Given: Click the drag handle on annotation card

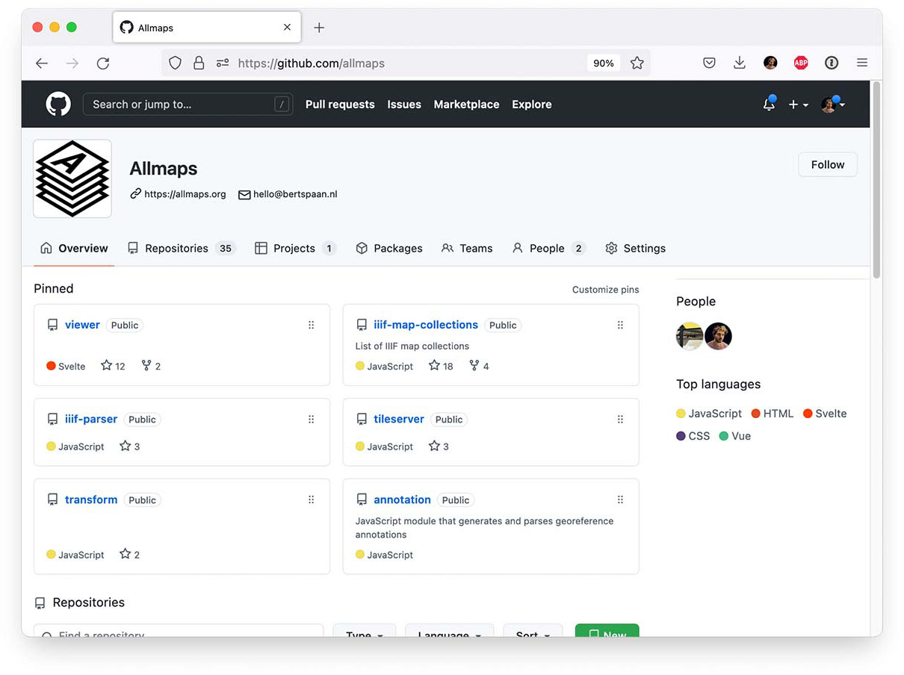Looking at the screenshot, I should coord(620,500).
